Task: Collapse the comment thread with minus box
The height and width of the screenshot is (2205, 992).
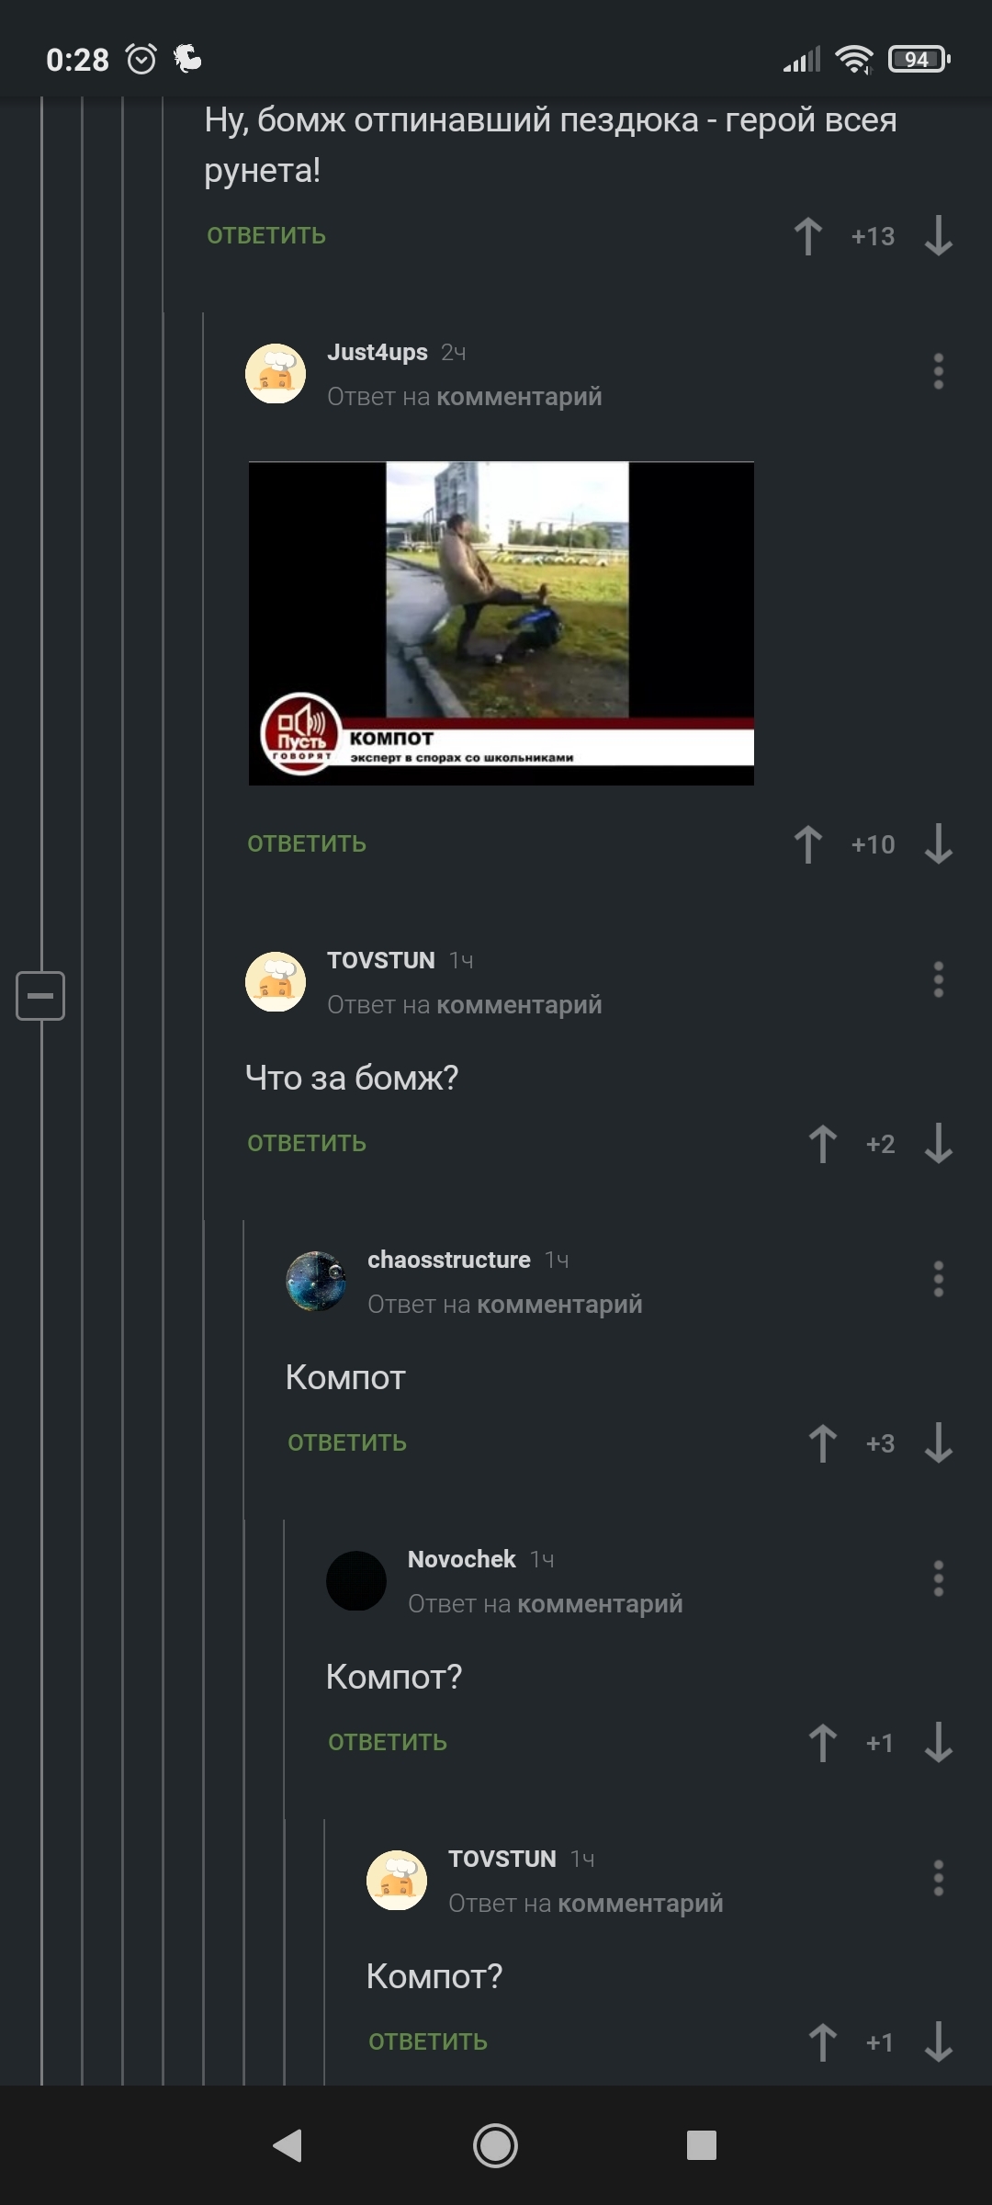Action: 40,996
